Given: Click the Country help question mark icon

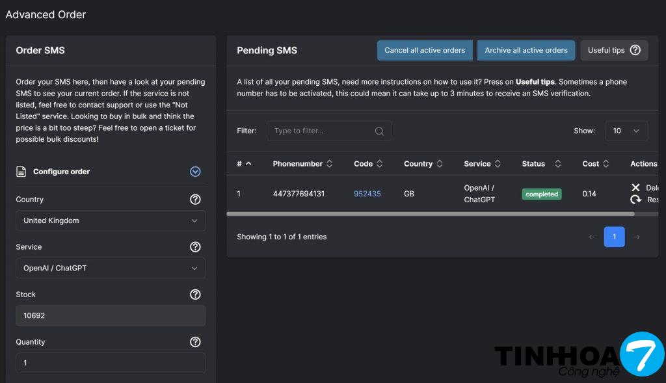Looking at the screenshot, I should pyautogui.click(x=195, y=200).
